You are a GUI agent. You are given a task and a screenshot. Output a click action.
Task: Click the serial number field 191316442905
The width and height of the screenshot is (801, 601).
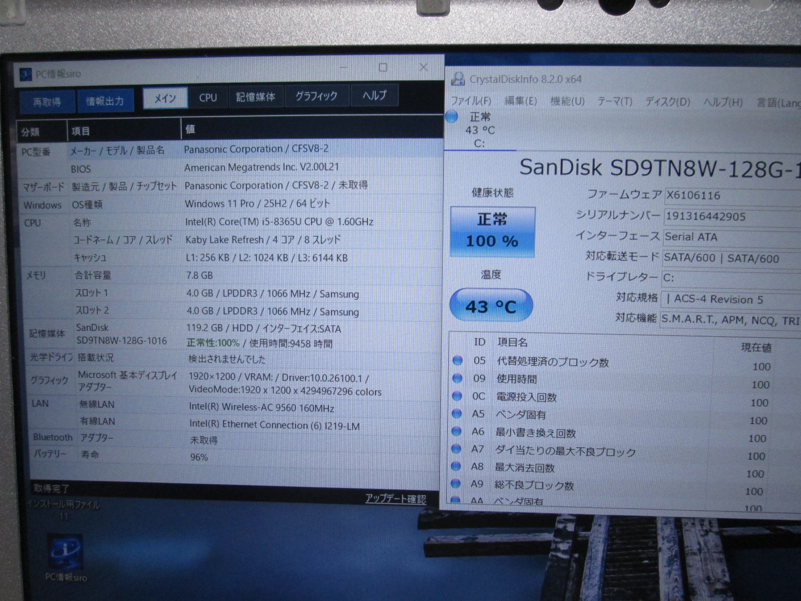732,216
